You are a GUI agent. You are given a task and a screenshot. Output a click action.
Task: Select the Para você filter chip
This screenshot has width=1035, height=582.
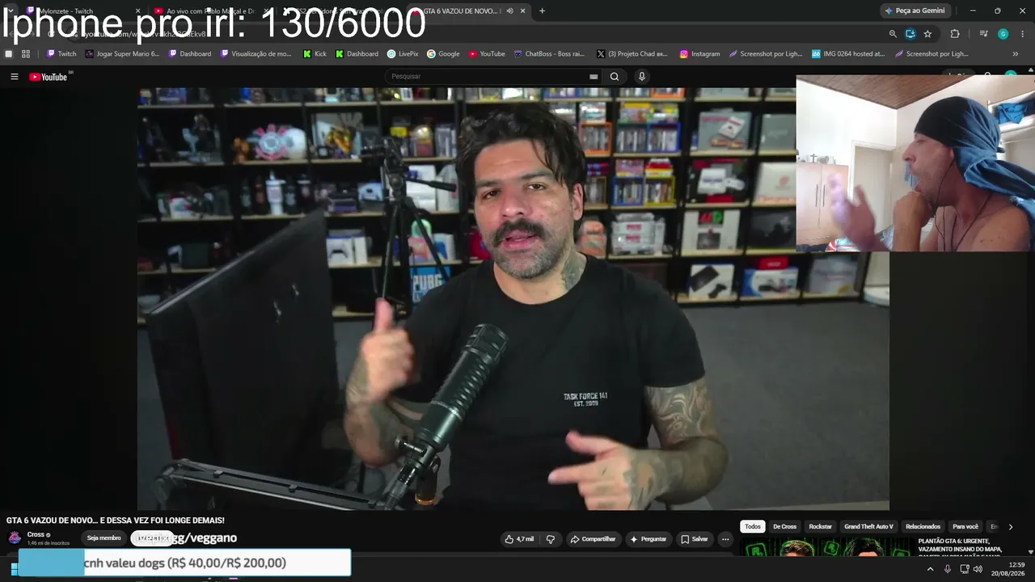click(x=965, y=527)
